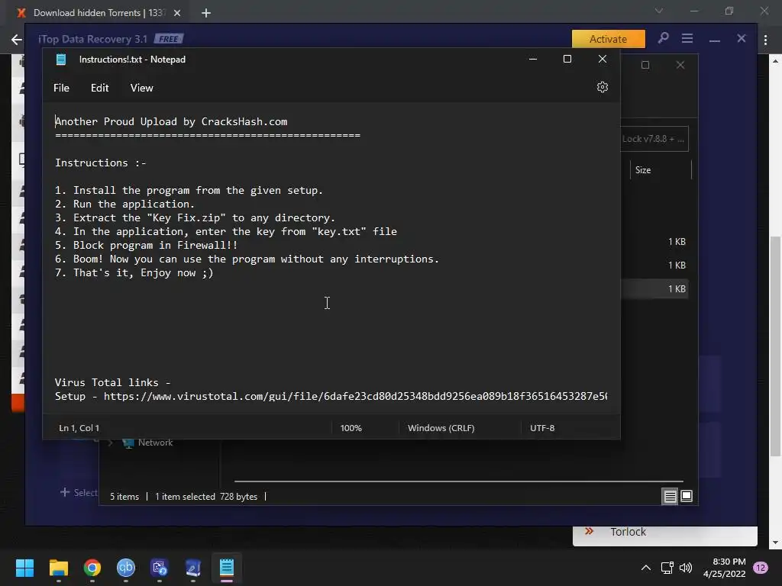Open Notepad settings gear icon
This screenshot has width=782, height=586.
[x=602, y=87]
